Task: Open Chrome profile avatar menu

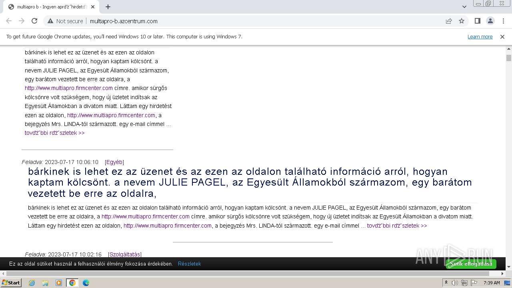Action: (490, 21)
